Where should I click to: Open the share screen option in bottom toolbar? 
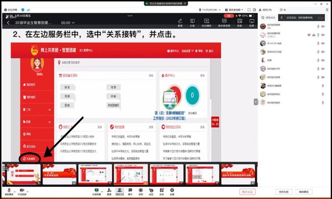pos(96,192)
